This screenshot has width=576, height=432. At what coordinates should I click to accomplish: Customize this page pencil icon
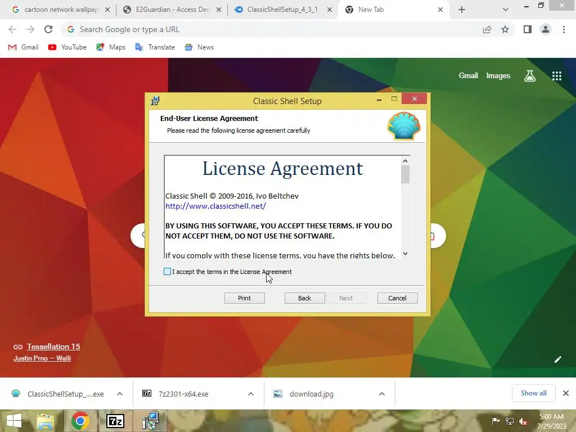[557, 359]
